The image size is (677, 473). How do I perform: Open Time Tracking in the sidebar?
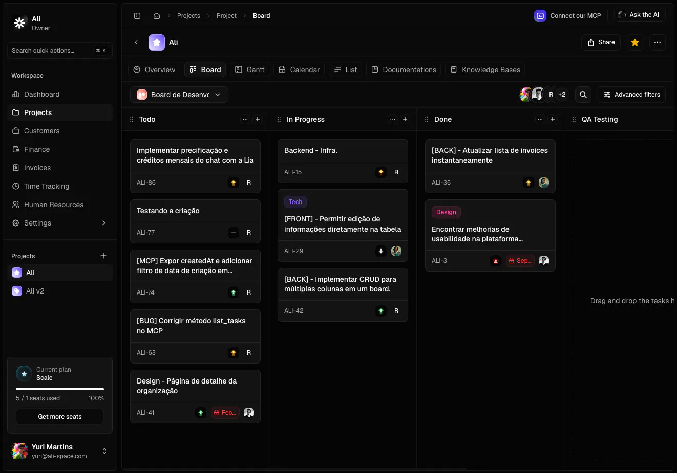[60, 186]
